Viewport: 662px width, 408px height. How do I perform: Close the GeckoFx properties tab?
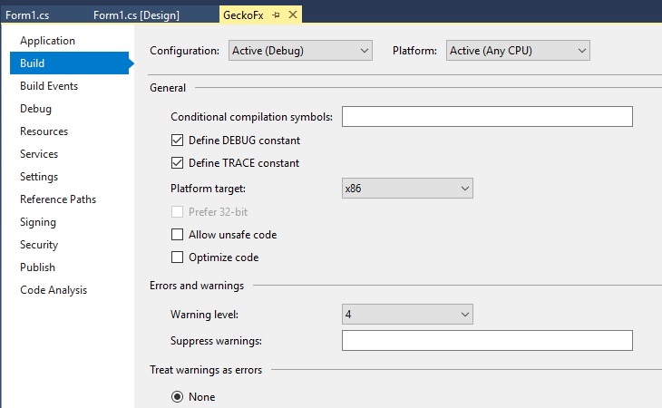coord(294,15)
